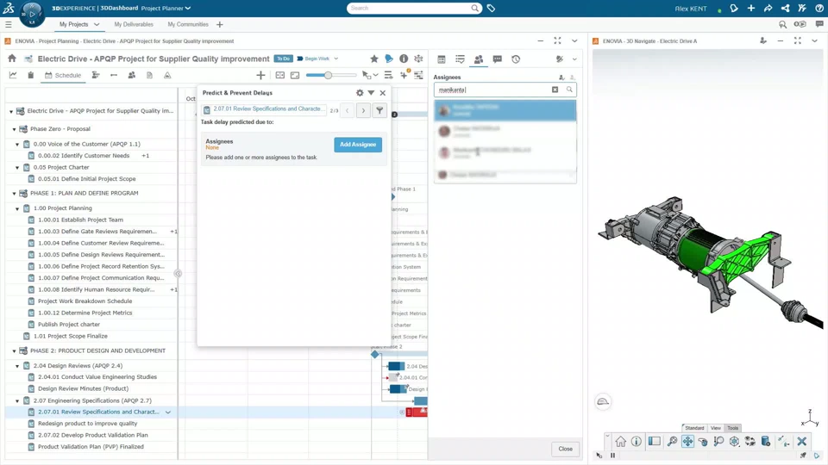Screen dimensions: 828x465
Task: Open the tag icon beside search
Action: (491, 9)
